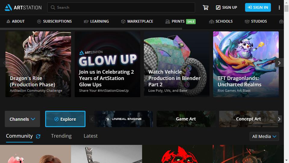Click the page vertical scrollbar thumb
This screenshot has height=163, width=289.
point(286,8)
